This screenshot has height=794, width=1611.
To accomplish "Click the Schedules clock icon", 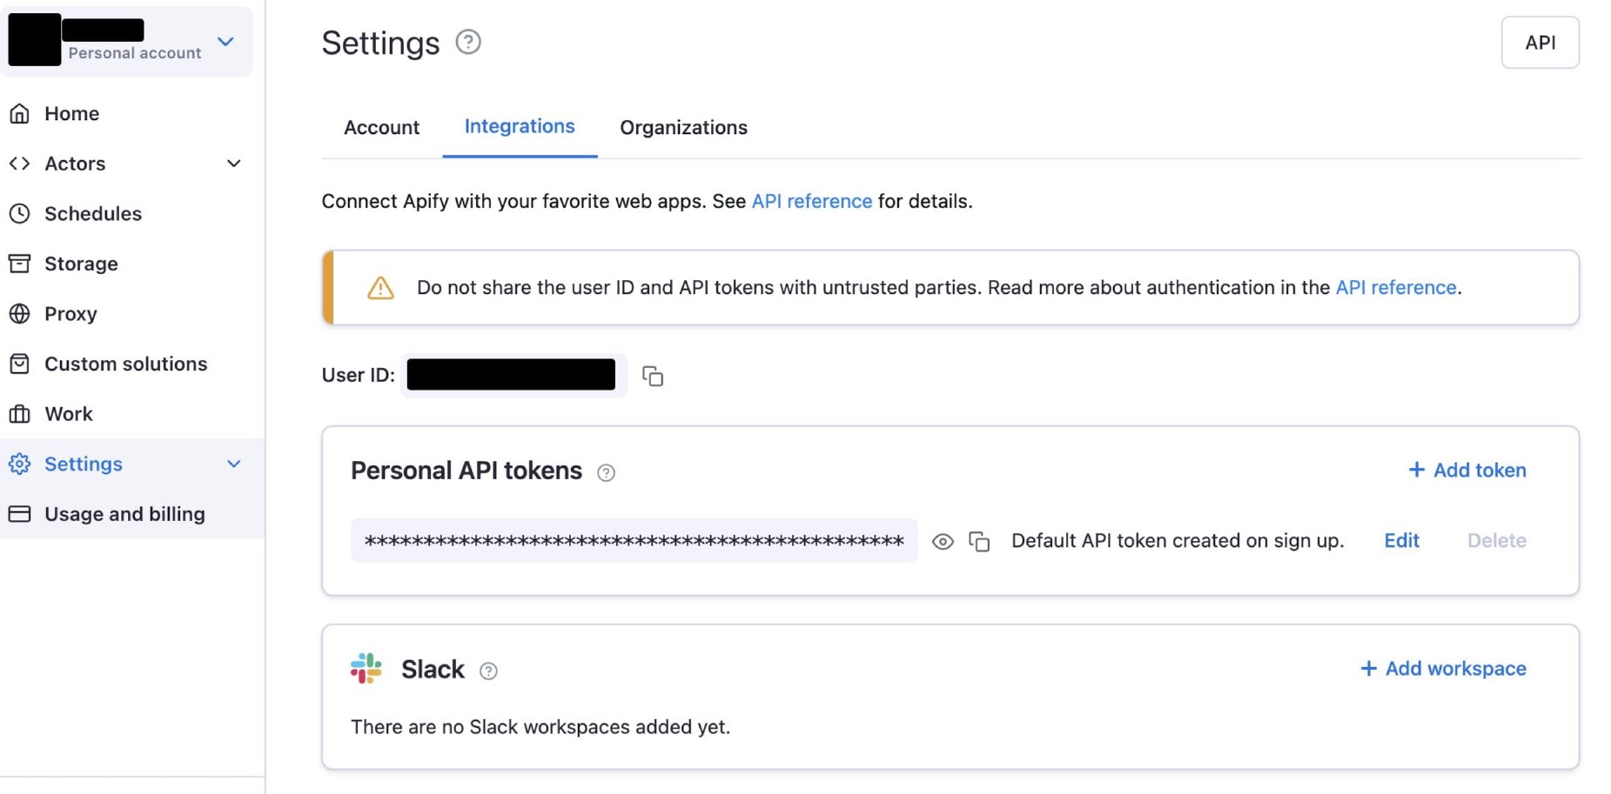I will click(20, 213).
